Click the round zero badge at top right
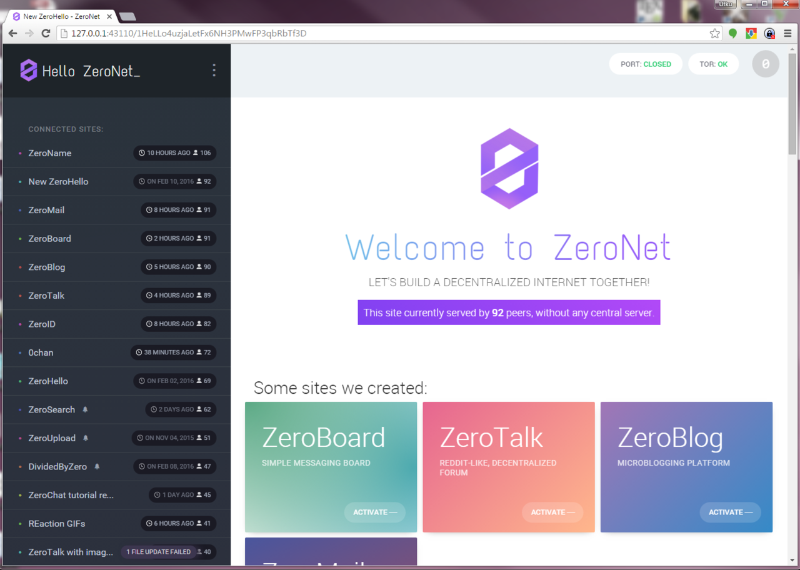 [765, 64]
